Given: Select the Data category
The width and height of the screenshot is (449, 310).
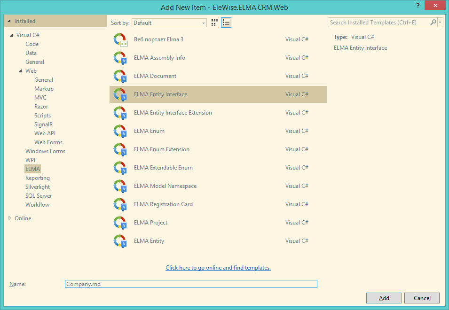Looking at the screenshot, I should pyautogui.click(x=31, y=53).
